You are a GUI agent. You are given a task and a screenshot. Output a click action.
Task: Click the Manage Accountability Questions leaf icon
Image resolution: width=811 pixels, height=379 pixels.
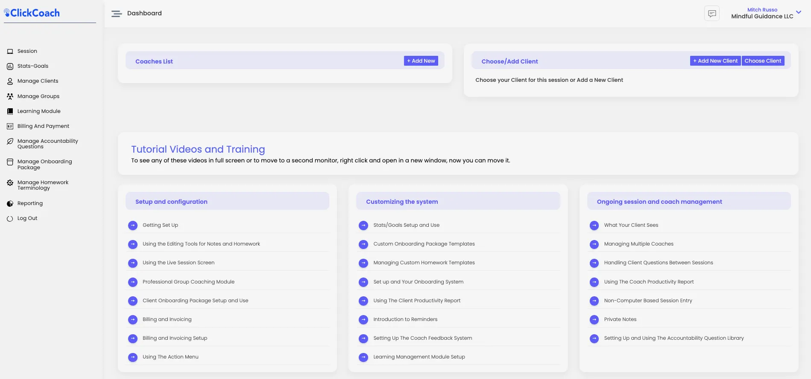pyautogui.click(x=10, y=141)
